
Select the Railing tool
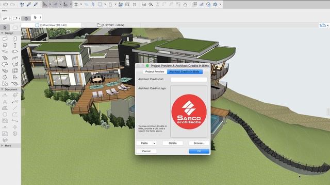pyautogui.click(x=15, y=58)
